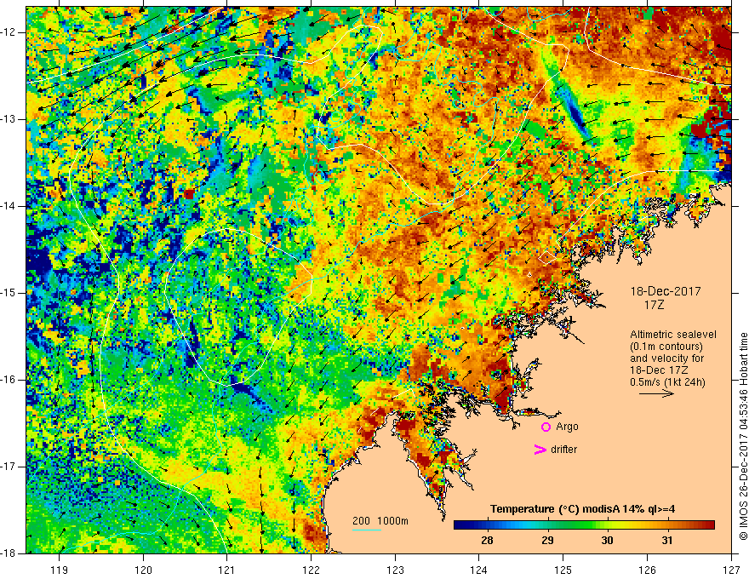Click longitude label 127 on x-axis

tap(731, 570)
